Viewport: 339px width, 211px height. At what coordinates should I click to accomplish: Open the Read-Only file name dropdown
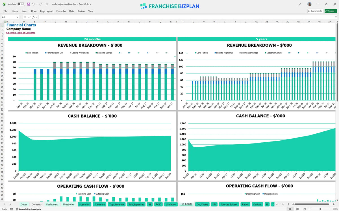[x=90, y=4]
